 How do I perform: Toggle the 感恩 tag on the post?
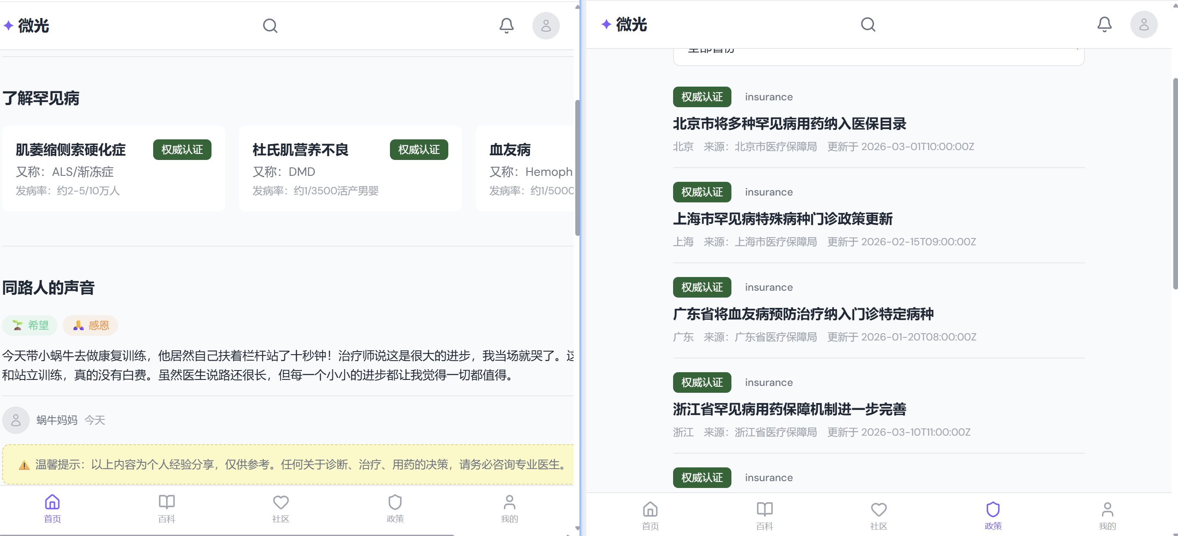pyautogui.click(x=91, y=325)
